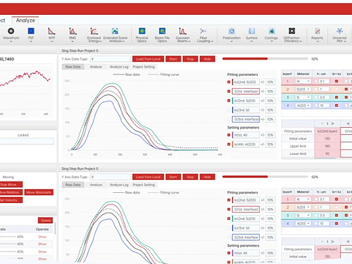Open the MTF analysis tool
The height and width of the screenshot is (264, 352).
click(51, 35)
